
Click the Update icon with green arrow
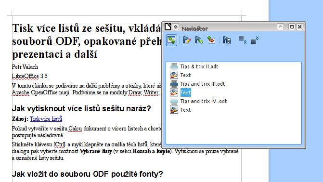(199, 40)
